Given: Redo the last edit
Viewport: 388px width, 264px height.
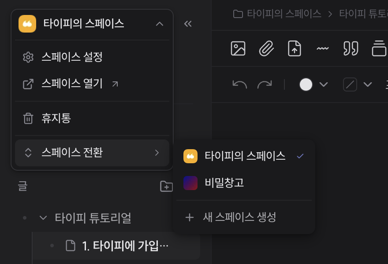Looking at the screenshot, I should click(265, 84).
